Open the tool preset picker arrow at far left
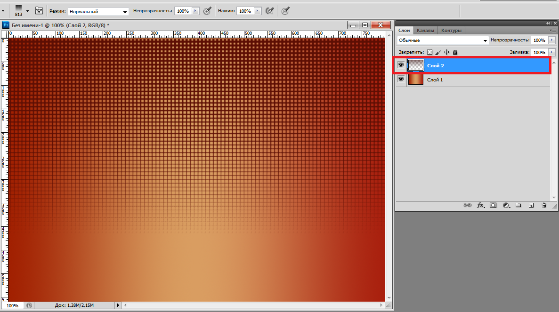Image resolution: width=559 pixels, height=312 pixels. (3, 11)
